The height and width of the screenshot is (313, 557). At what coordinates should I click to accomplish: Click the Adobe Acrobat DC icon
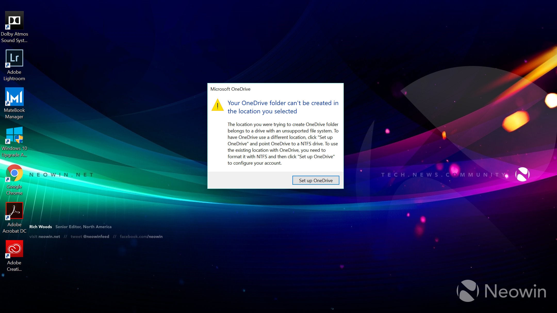(x=14, y=211)
